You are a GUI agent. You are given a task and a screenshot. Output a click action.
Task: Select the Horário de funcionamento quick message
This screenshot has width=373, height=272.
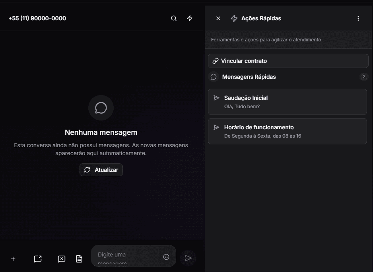tap(288, 131)
